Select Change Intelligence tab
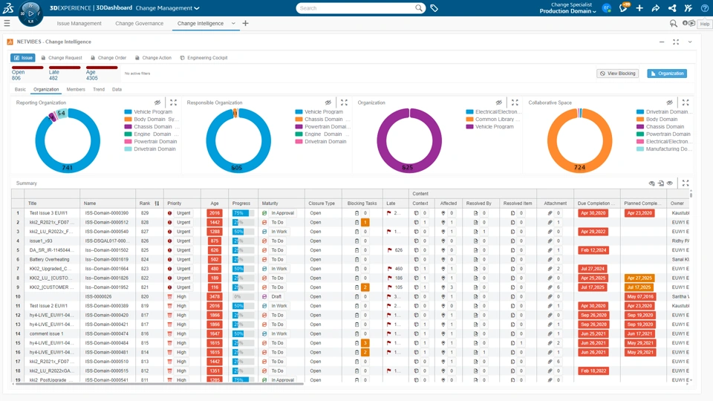The image size is (713, 401). point(201,23)
